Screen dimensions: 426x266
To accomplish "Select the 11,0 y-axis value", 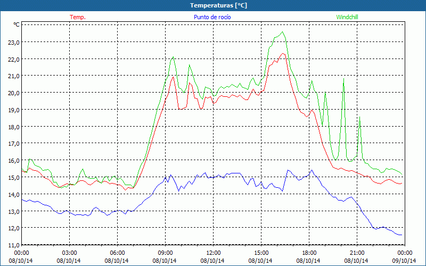I will [x=14, y=245].
